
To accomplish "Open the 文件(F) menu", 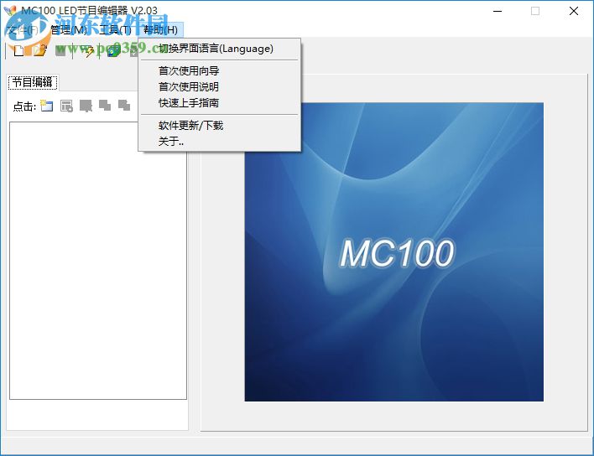I will click(23, 30).
